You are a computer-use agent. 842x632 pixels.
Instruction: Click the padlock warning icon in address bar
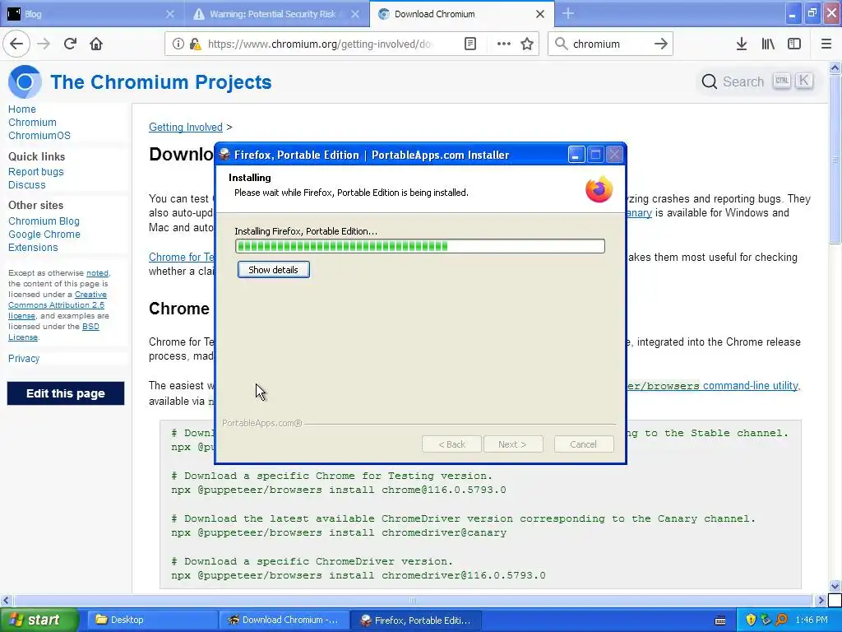coord(195,44)
